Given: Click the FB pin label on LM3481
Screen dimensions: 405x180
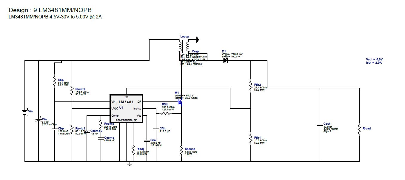Looking at the screenshot, I should (126, 98).
